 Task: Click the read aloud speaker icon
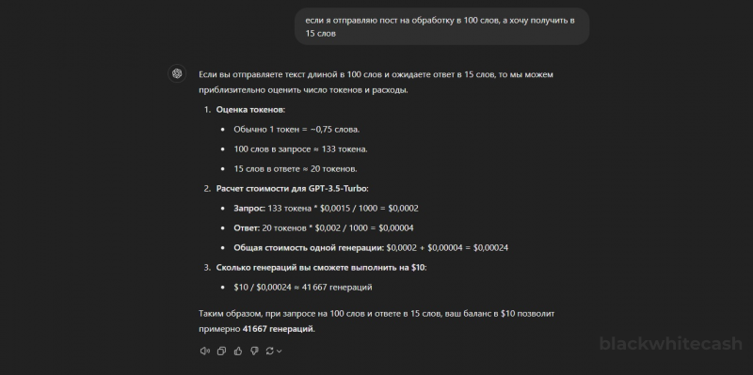(204, 351)
